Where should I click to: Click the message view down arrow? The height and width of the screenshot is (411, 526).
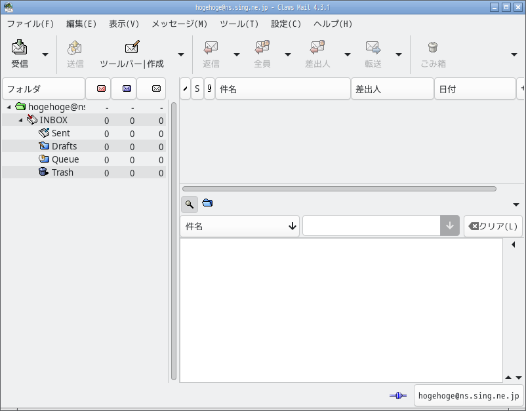519,378
